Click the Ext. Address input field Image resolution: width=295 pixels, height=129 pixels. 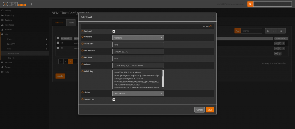(138, 51)
